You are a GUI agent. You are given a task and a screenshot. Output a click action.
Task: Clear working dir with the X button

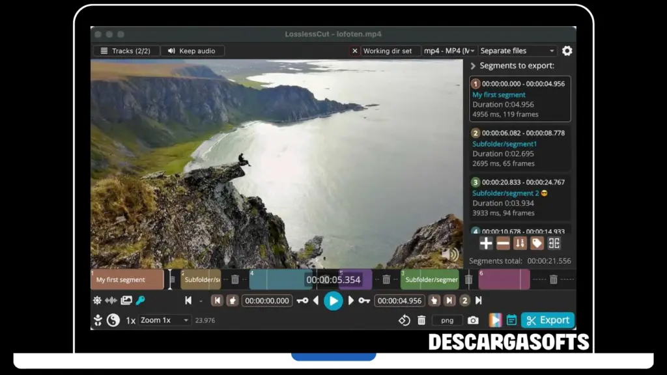[355, 51]
